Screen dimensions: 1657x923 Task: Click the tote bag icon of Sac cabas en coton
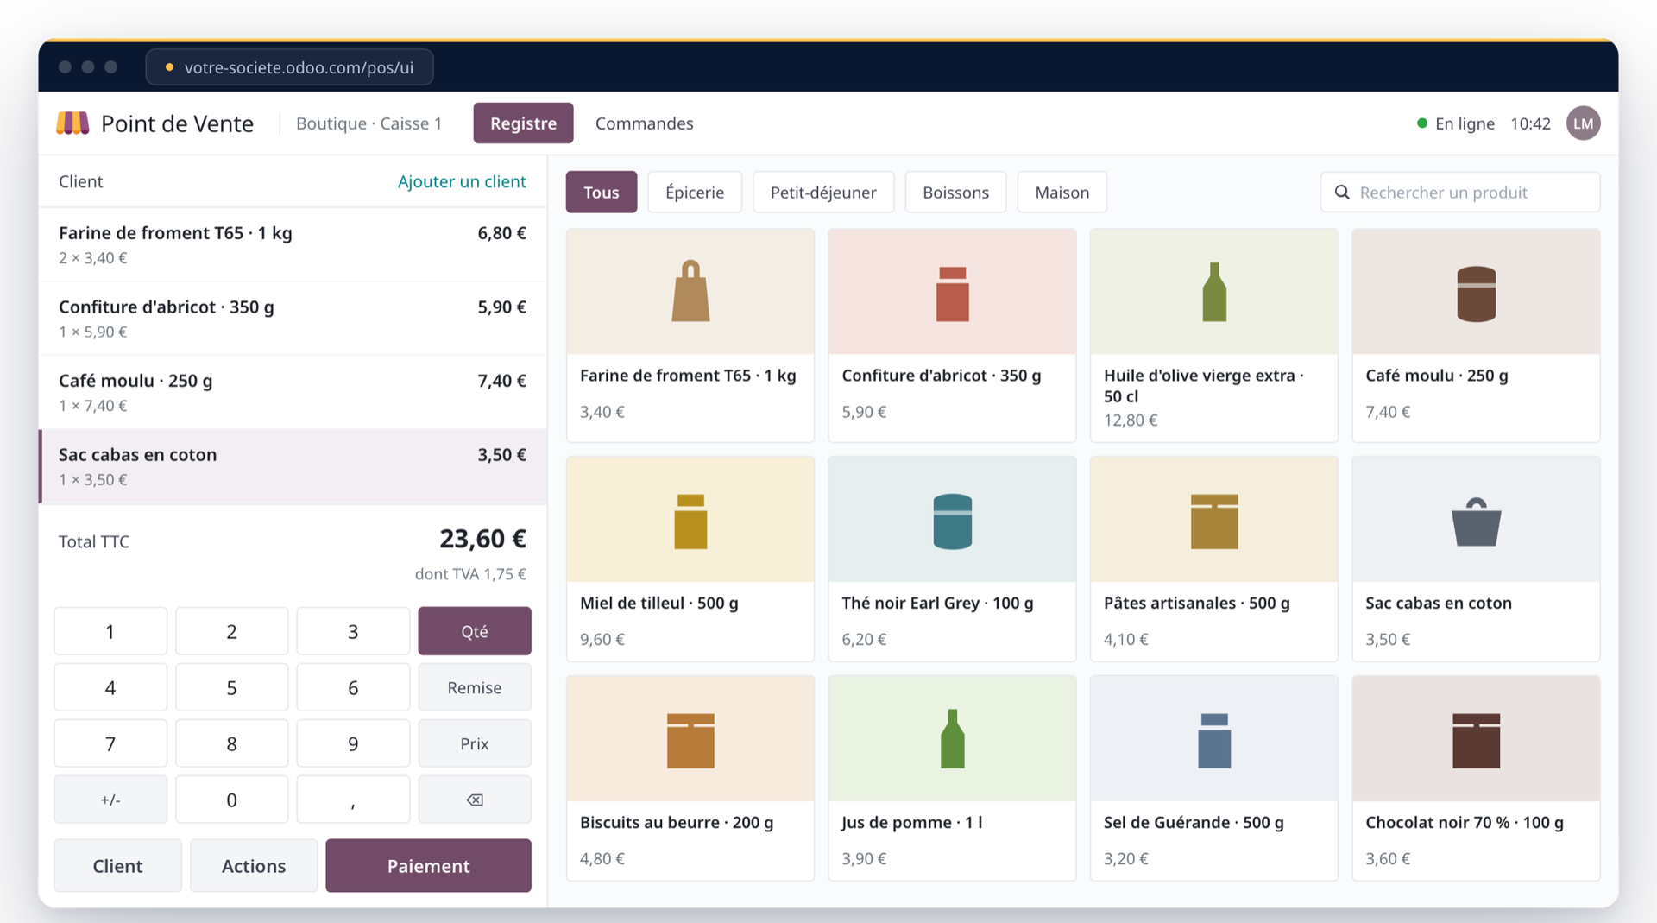(x=1476, y=522)
